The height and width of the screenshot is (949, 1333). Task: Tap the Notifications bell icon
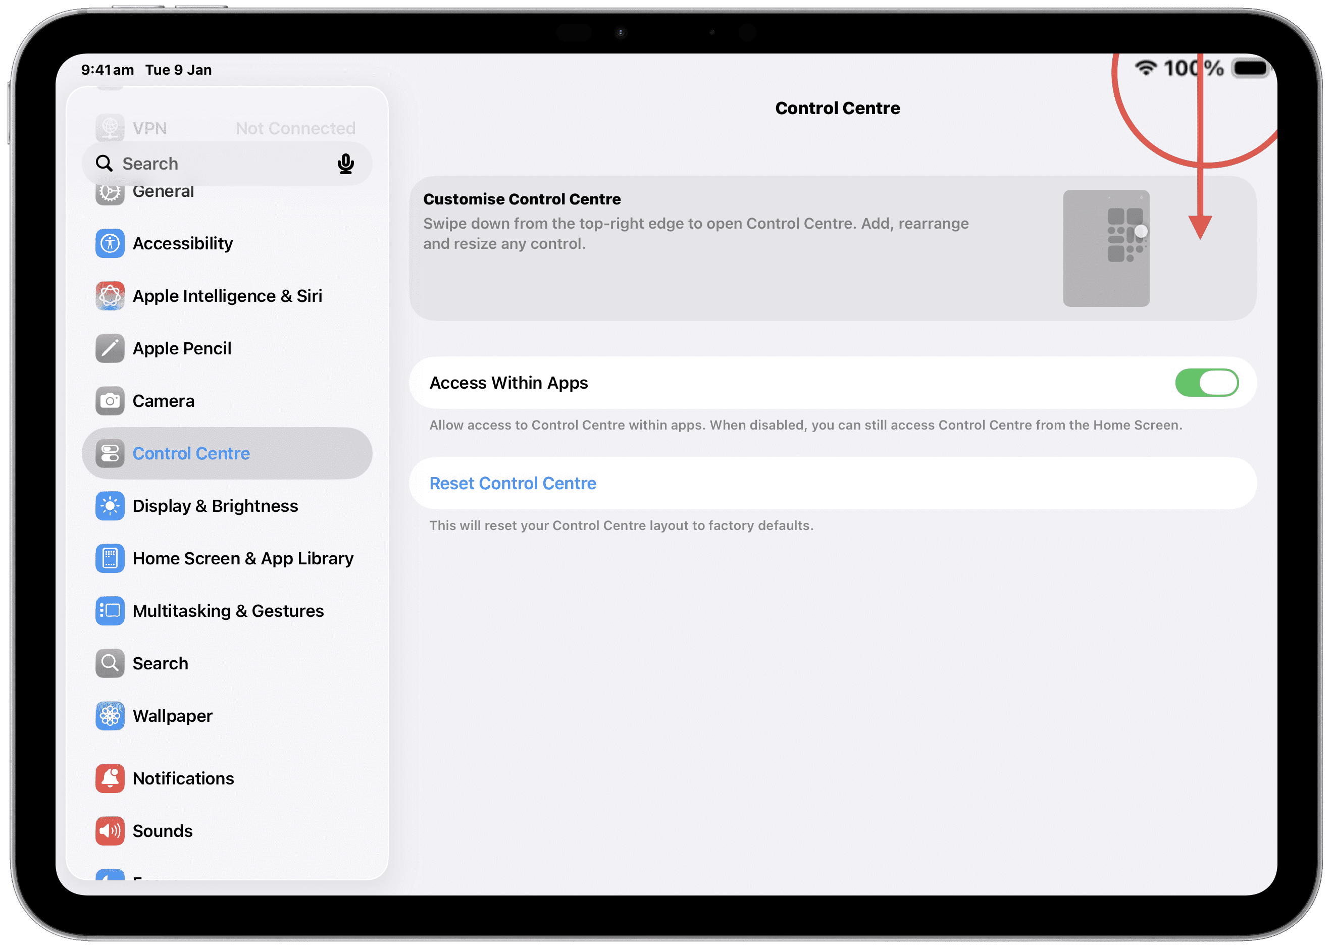tap(110, 778)
